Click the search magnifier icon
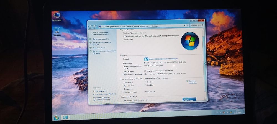The image size is (277, 124). coord(202,25)
